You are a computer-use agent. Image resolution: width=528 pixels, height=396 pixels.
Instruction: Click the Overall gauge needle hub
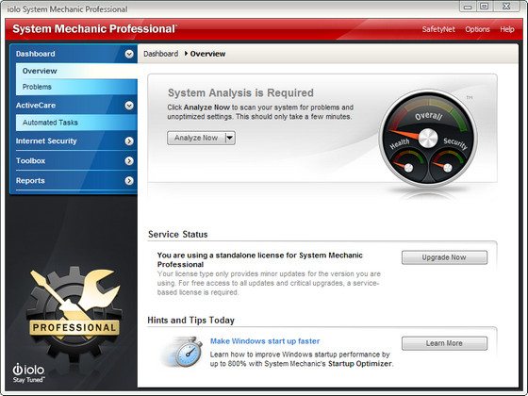(428, 138)
